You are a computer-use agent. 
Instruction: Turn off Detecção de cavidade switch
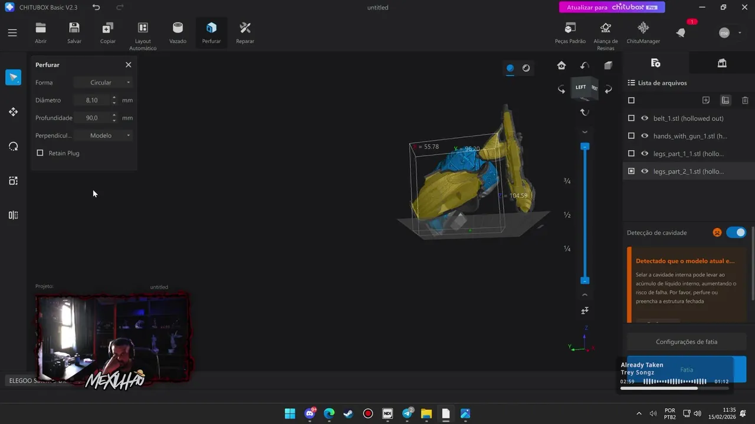tap(736, 233)
